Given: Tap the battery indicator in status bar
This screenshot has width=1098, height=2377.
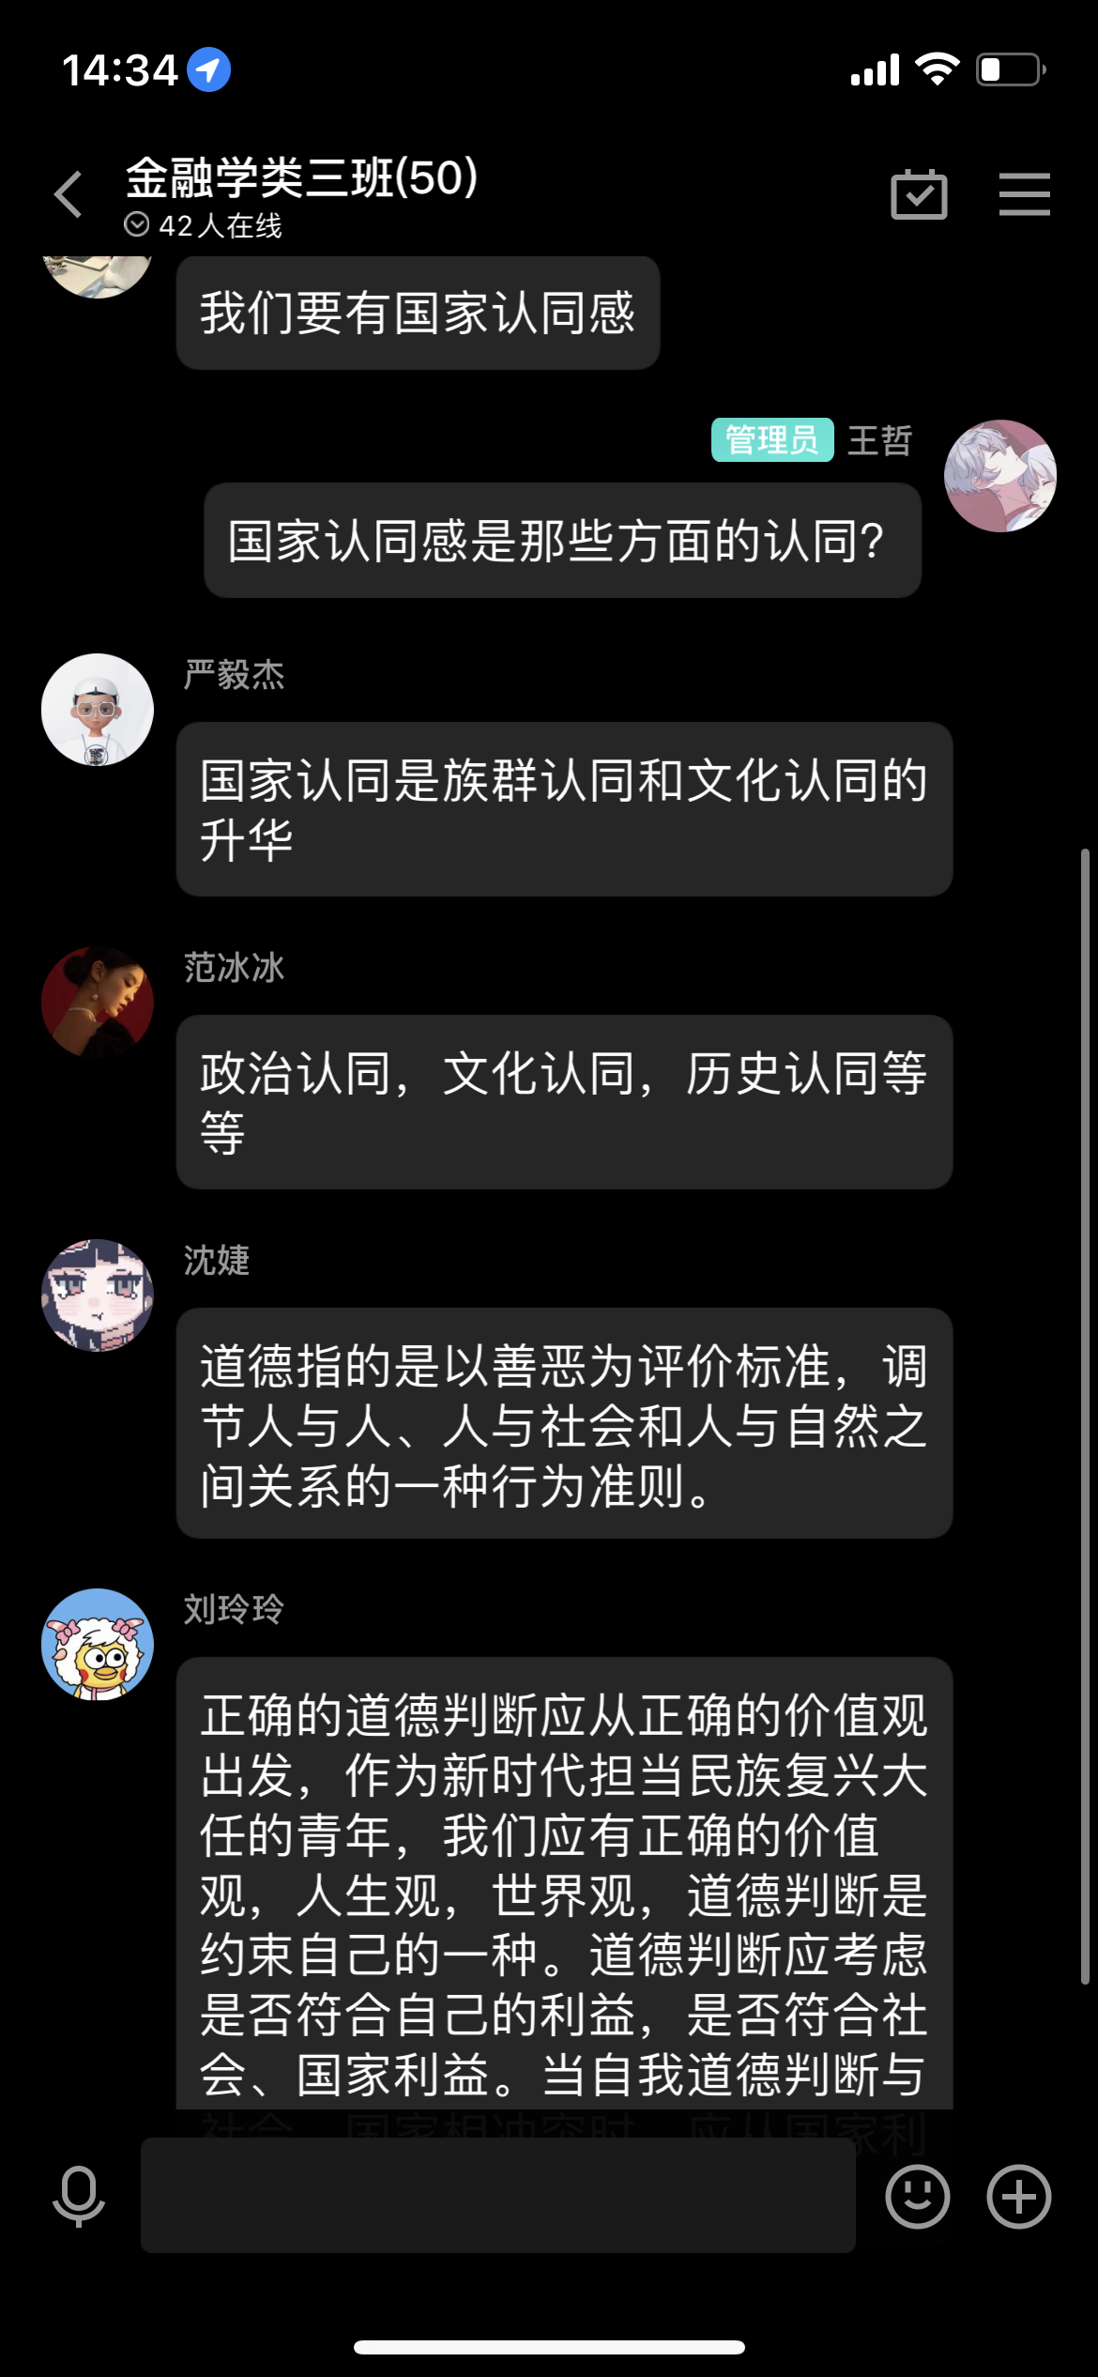Looking at the screenshot, I should tap(1012, 69).
